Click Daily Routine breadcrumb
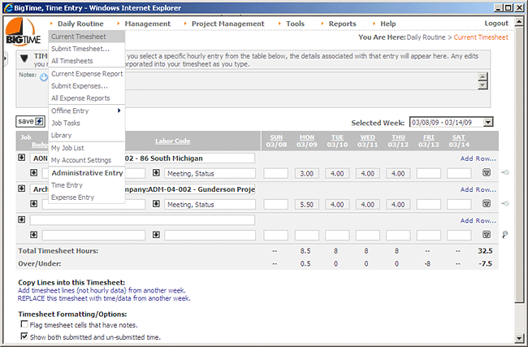 coord(426,37)
